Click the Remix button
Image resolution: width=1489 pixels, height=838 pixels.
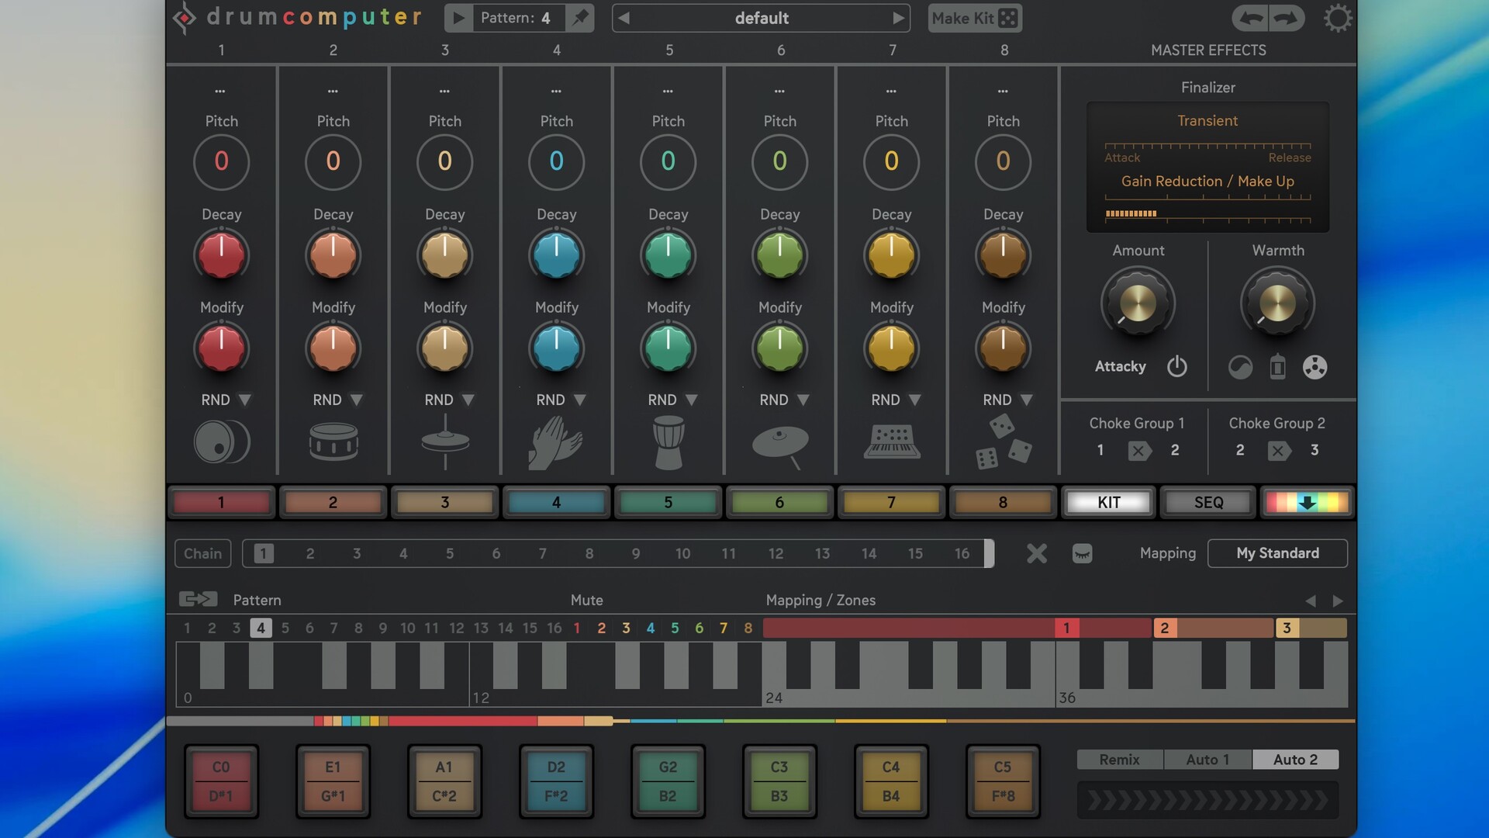click(1120, 760)
